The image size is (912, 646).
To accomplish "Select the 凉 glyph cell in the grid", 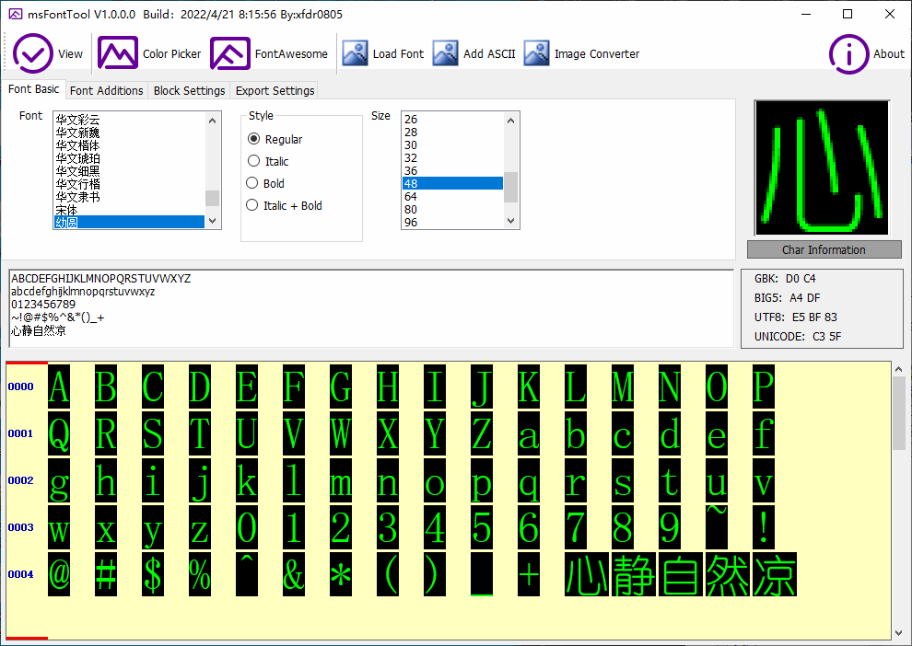I will 775,574.
